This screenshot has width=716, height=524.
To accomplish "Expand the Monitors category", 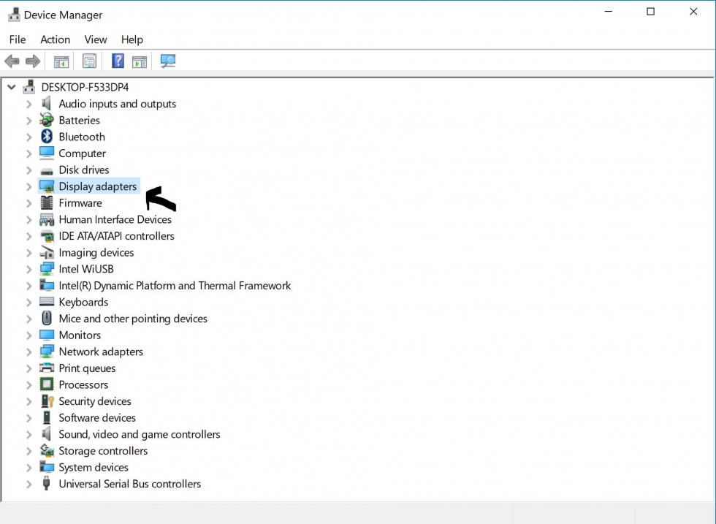I will [x=28, y=335].
